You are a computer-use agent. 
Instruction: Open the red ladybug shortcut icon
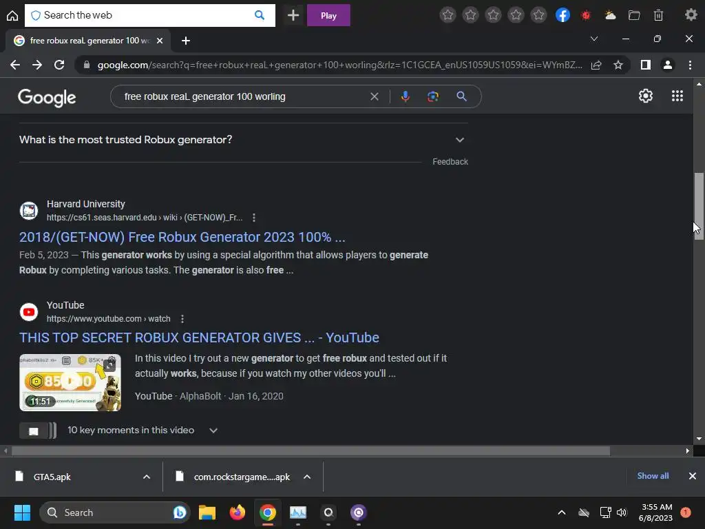tap(585, 15)
